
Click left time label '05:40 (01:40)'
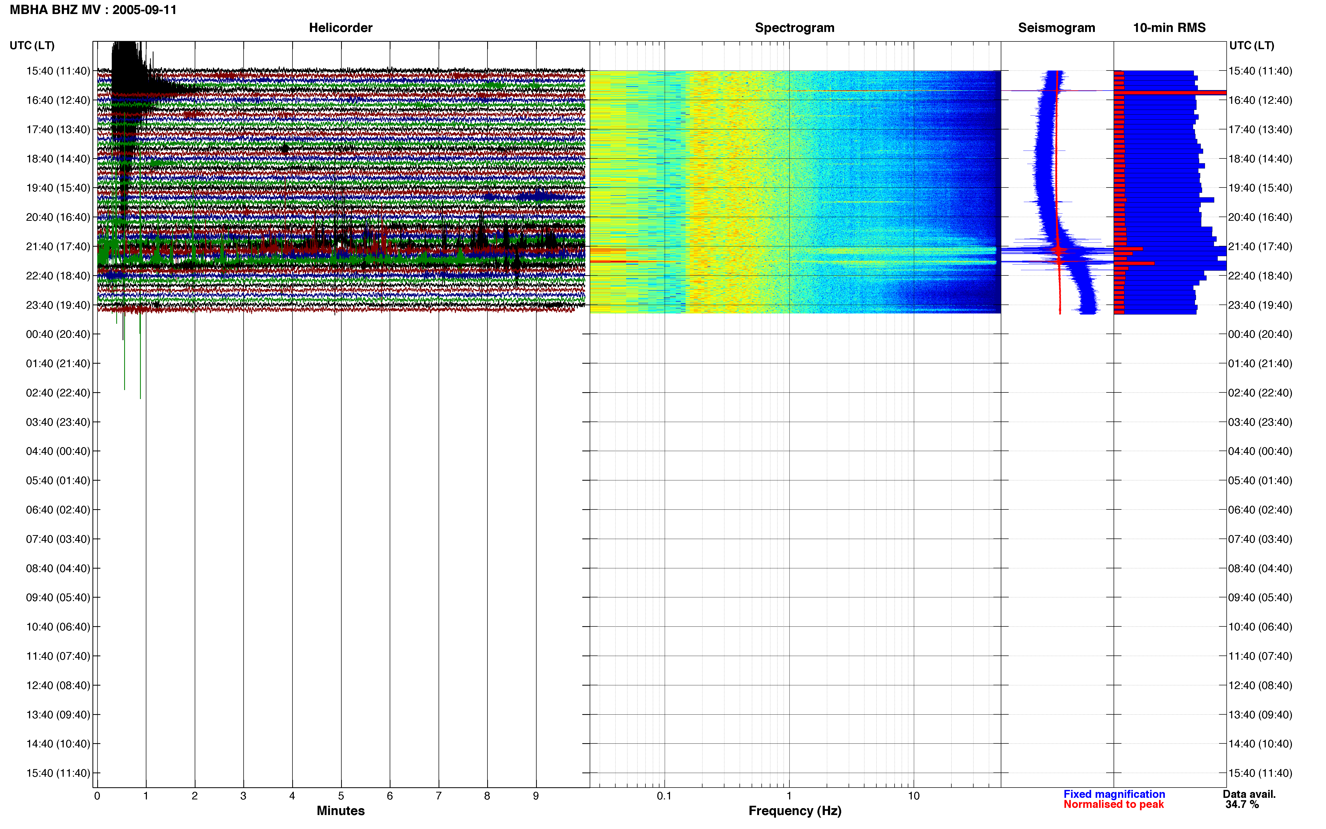tap(58, 481)
